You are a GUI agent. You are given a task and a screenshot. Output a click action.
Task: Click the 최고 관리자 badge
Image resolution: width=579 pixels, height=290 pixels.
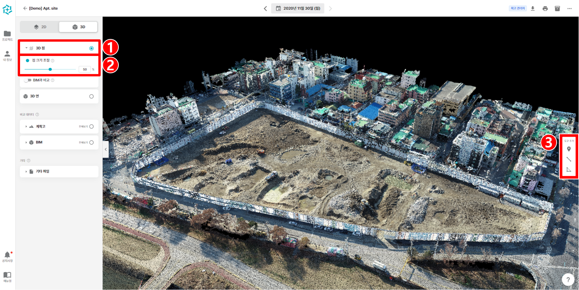pos(517,8)
